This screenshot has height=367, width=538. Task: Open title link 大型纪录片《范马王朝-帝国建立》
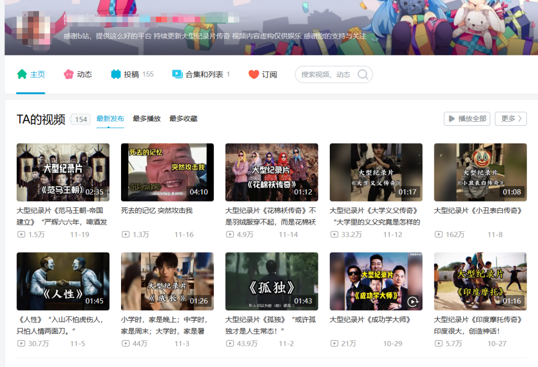point(62,216)
